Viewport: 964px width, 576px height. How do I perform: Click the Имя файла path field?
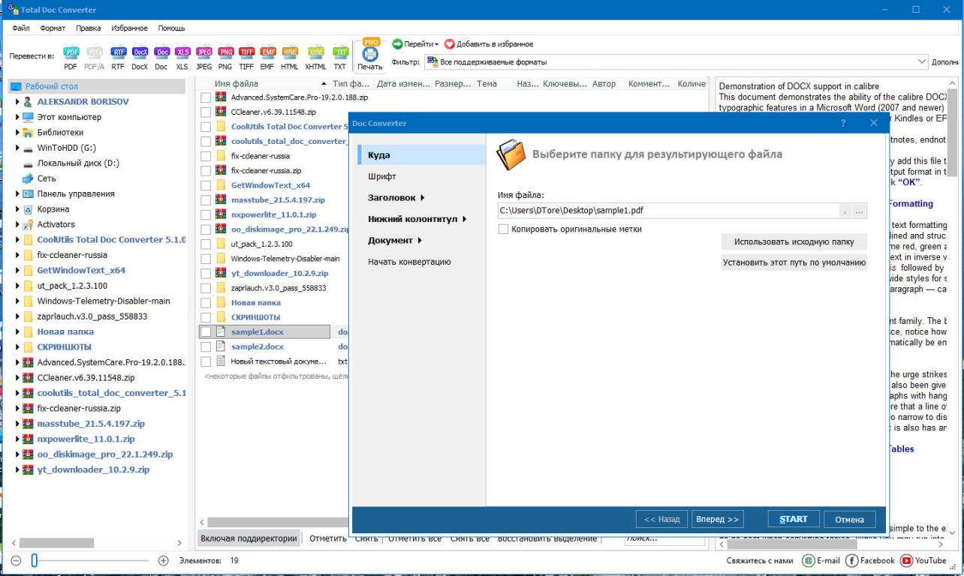(x=668, y=211)
